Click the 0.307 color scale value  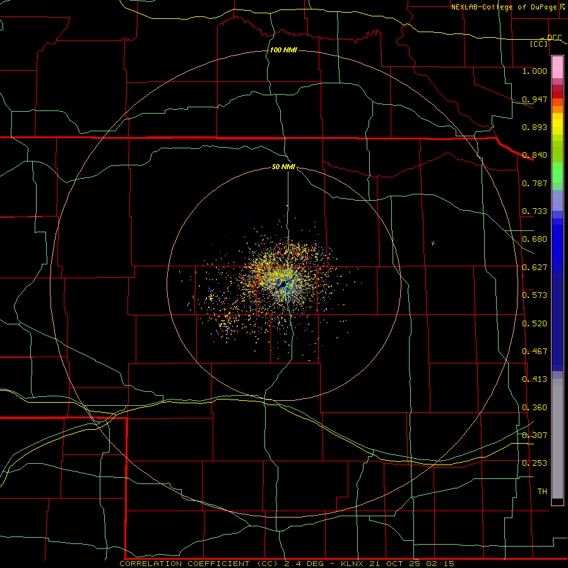(535, 435)
